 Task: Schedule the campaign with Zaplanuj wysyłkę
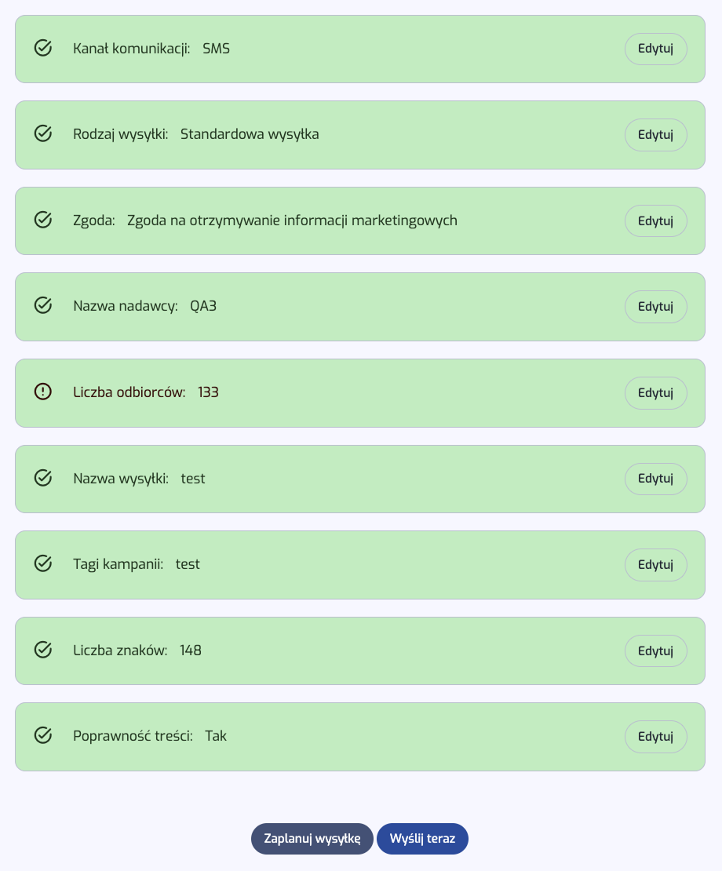tap(312, 838)
